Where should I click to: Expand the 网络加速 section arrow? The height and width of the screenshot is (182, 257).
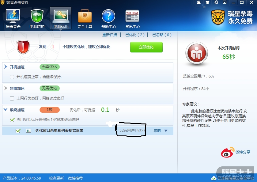(6, 88)
